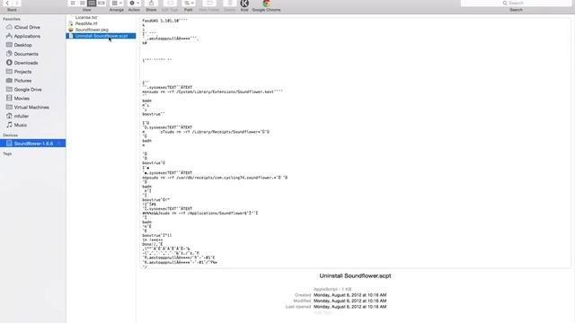Click the Edit Tags toolbar button
575x323 pixels.
pyautogui.click(x=170, y=3)
